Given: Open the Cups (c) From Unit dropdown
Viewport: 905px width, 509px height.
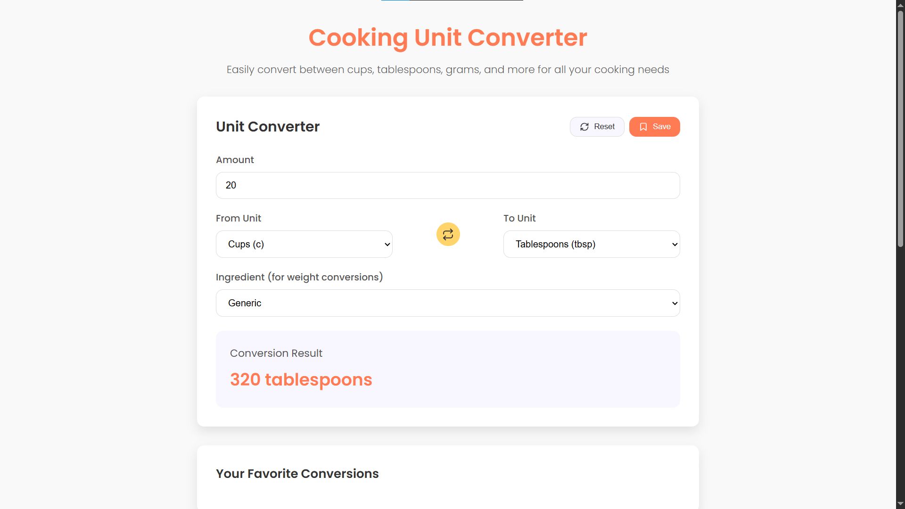Looking at the screenshot, I should (304, 244).
